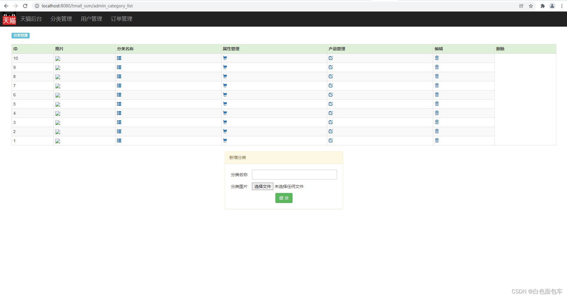
Task: Click the list icon in row ID 10
Action: click(119, 58)
